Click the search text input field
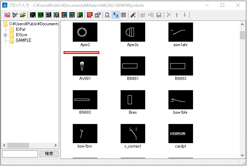The height and width of the screenshot is (166, 247). [x=20, y=154]
